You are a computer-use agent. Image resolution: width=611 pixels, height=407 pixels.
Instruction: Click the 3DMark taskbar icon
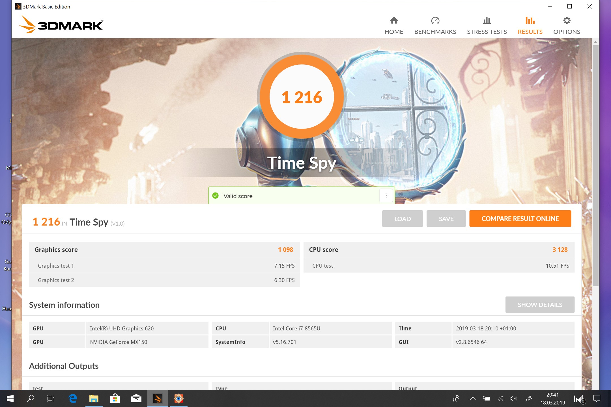coord(158,399)
